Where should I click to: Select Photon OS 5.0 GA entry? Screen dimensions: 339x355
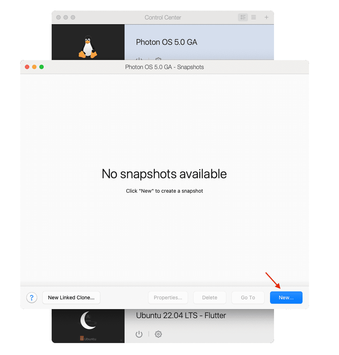199,42
